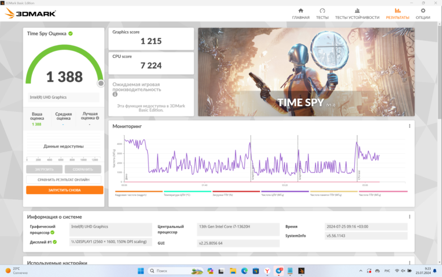Open File Explorer from the taskbar
The image size is (442, 277).
[233, 271]
